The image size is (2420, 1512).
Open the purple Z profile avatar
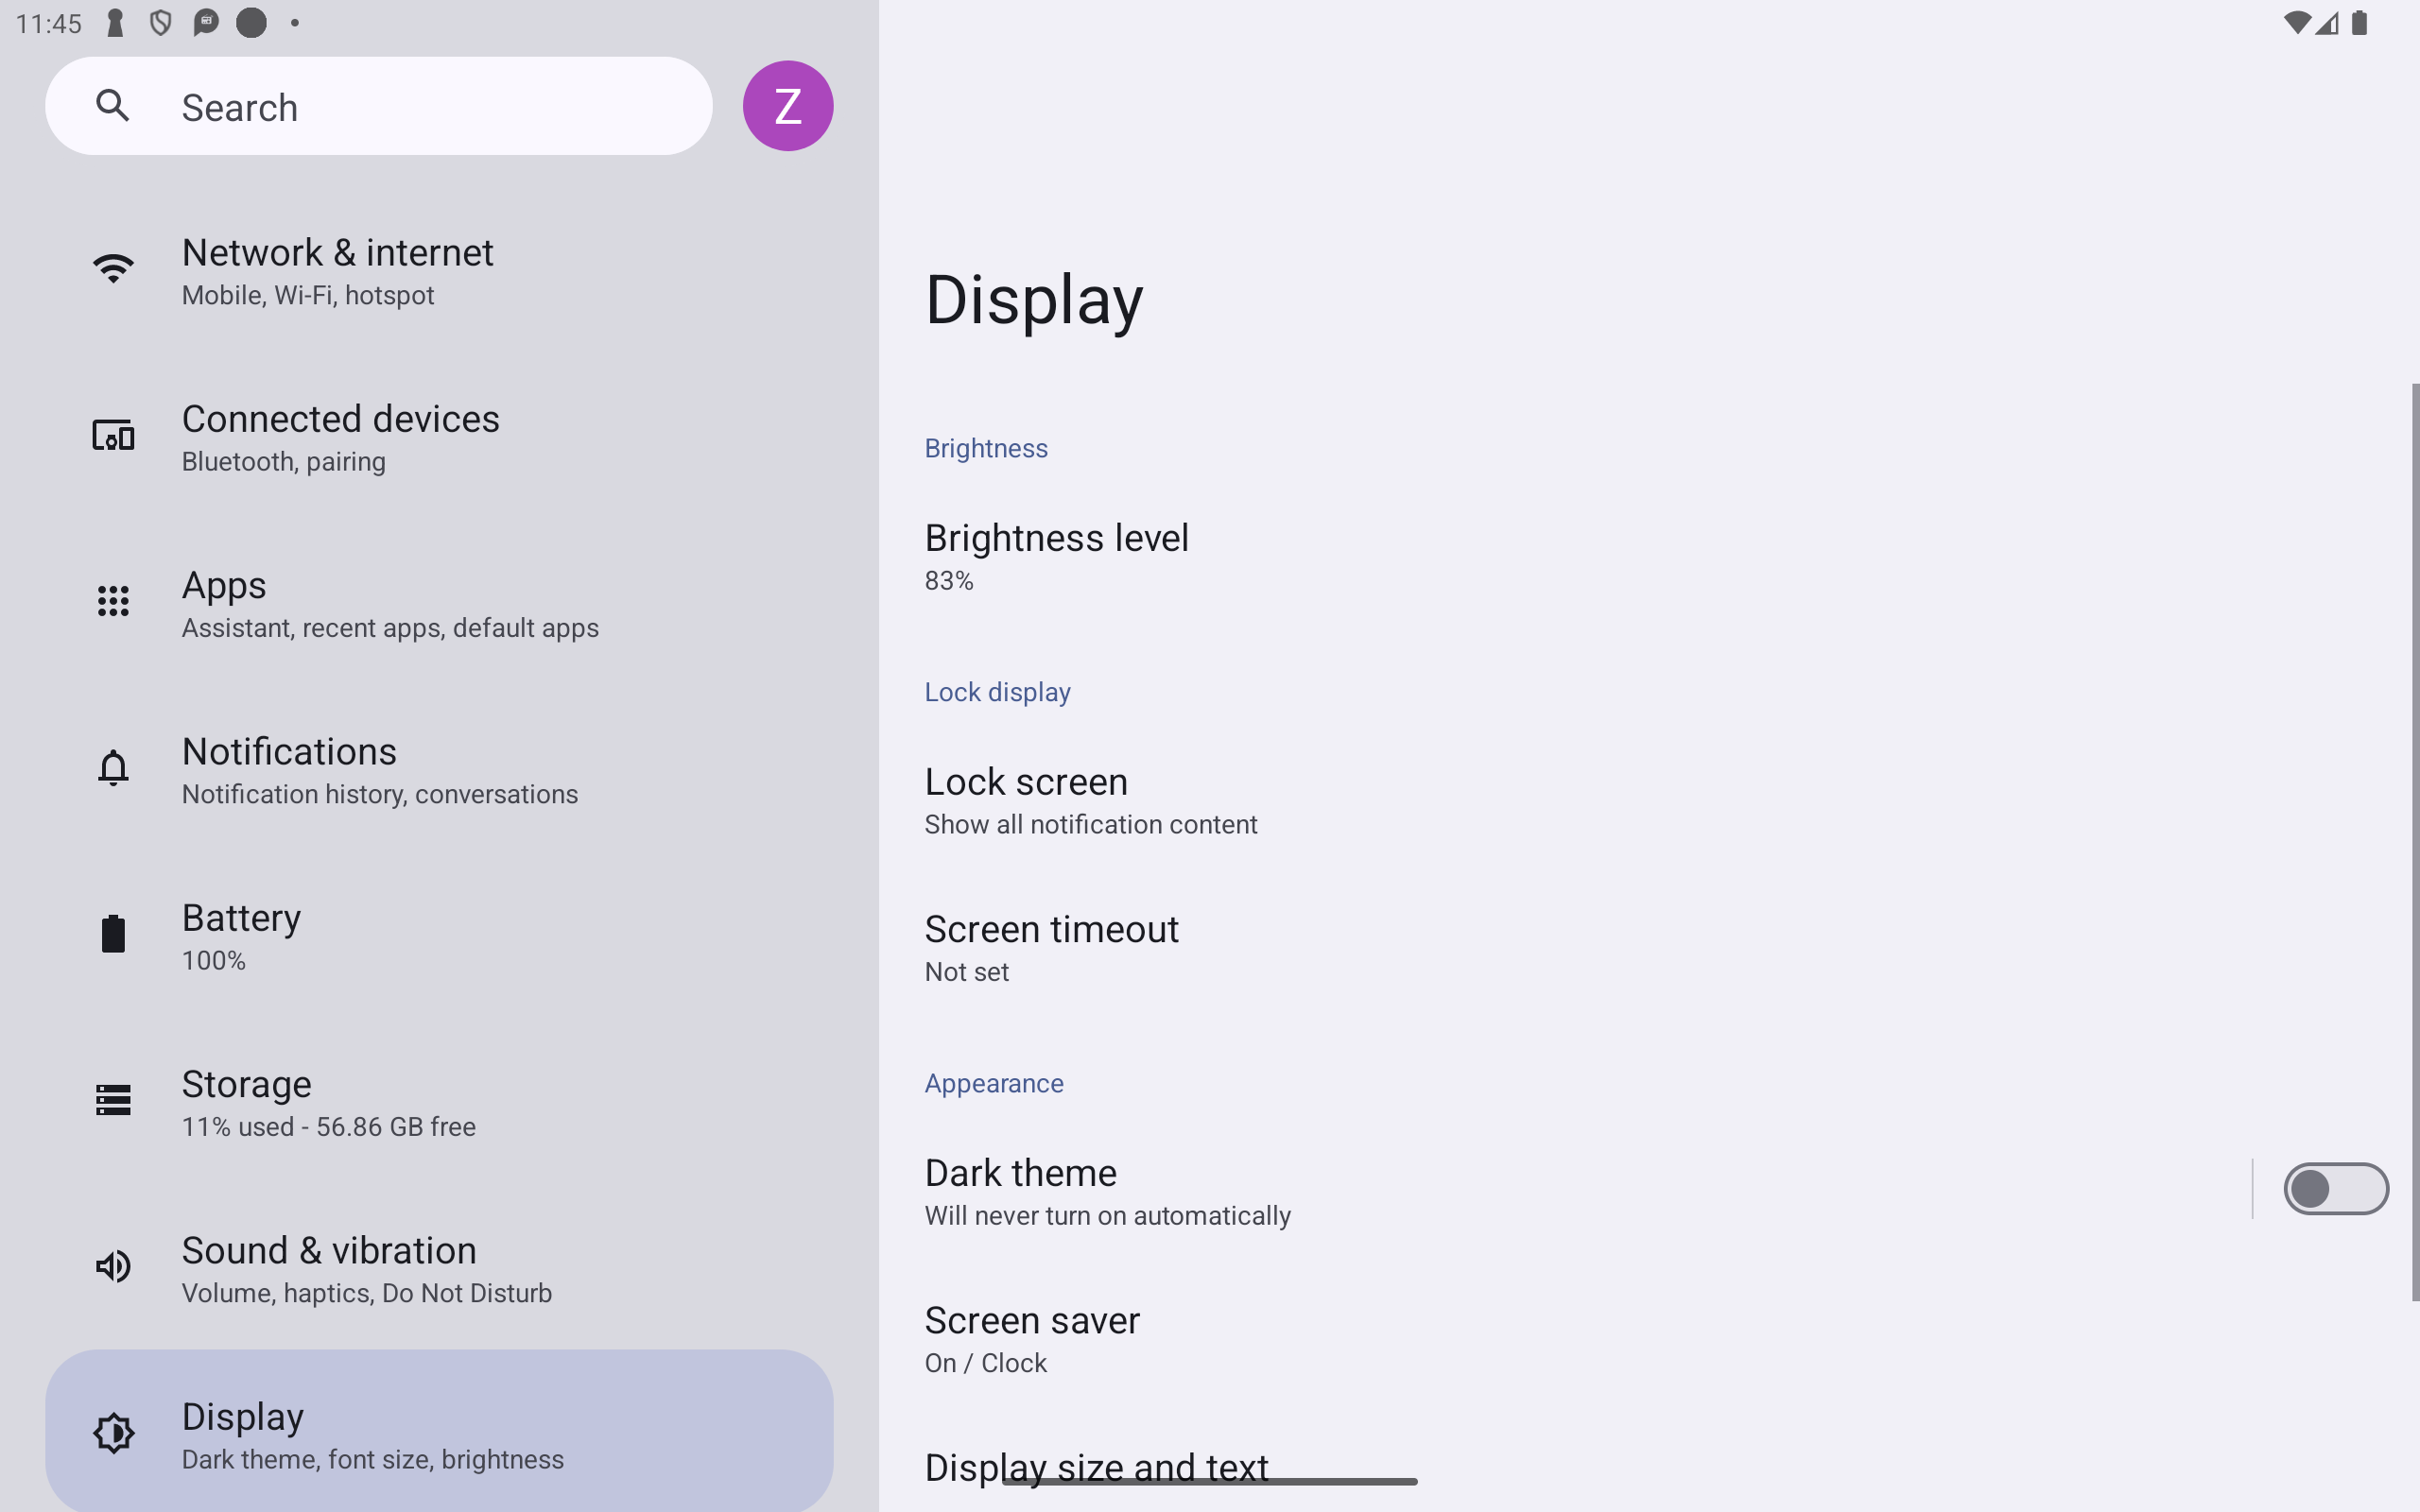point(788,106)
